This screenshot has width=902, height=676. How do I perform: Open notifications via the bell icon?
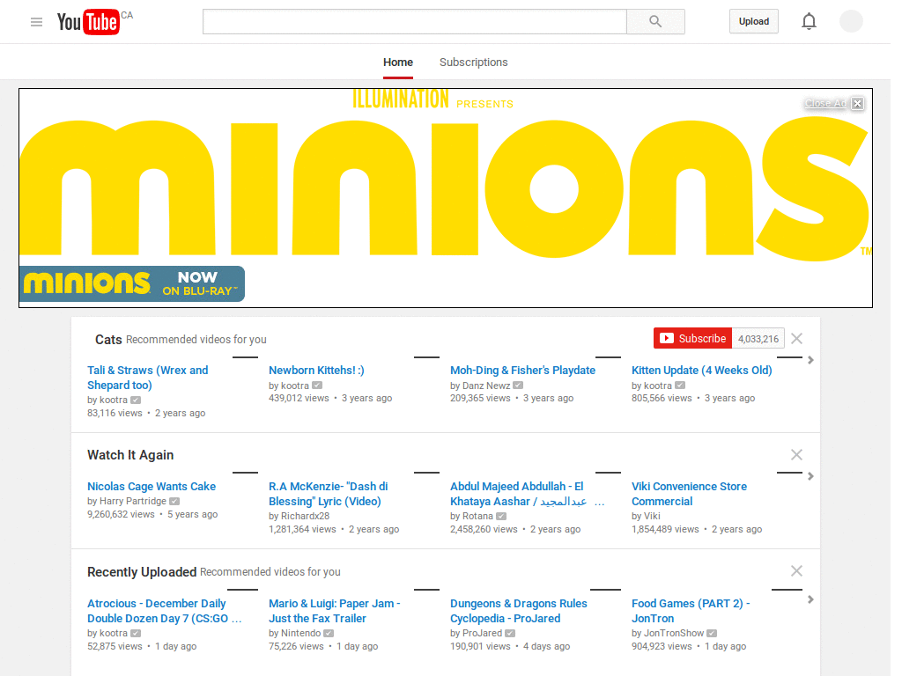pos(809,21)
